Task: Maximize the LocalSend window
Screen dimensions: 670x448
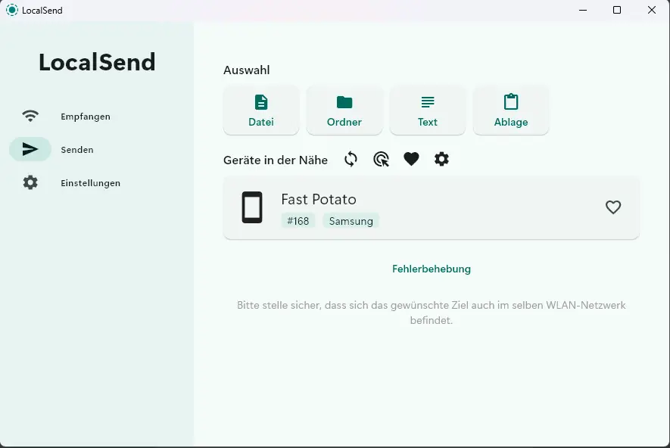Action: (x=617, y=10)
